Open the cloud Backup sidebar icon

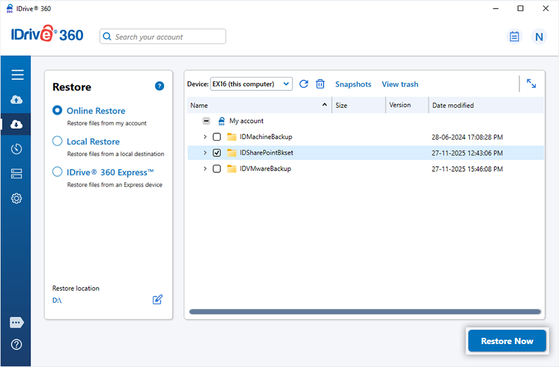(x=17, y=100)
